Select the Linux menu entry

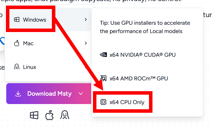pos(48,67)
